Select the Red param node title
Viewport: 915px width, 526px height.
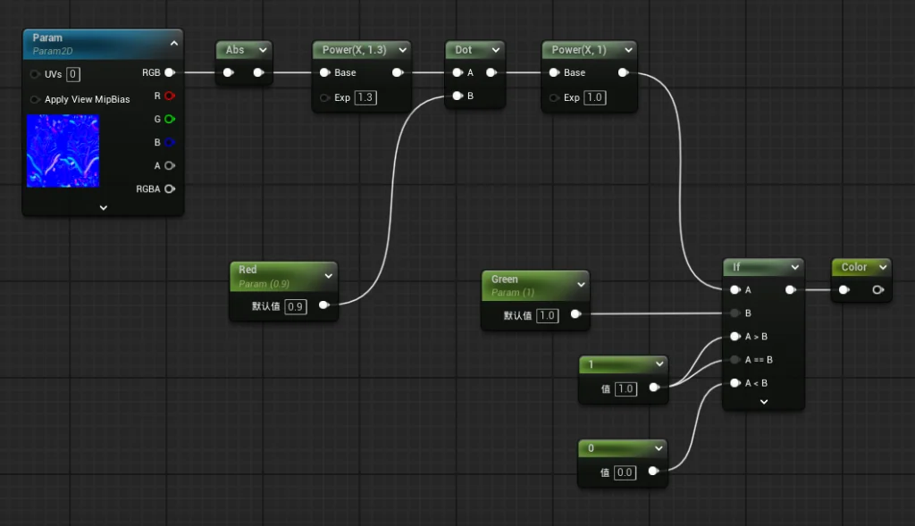coord(248,270)
